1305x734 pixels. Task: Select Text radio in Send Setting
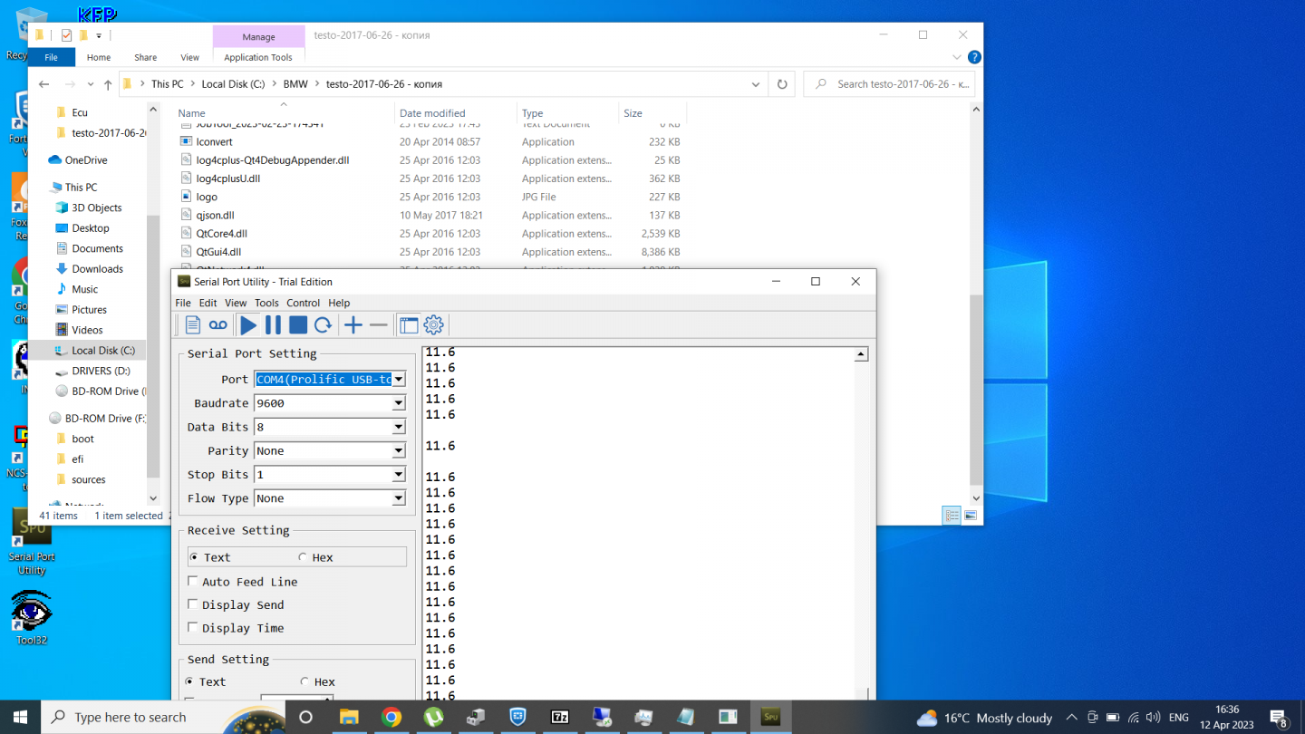pyautogui.click(x=189, y=681)
